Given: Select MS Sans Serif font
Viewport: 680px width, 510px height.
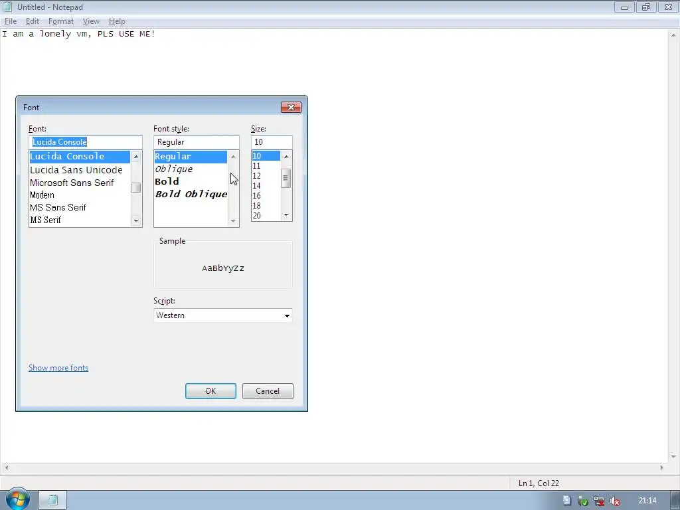Looking at the screenshot, I should pyautogui.click(x=80, y=207).
